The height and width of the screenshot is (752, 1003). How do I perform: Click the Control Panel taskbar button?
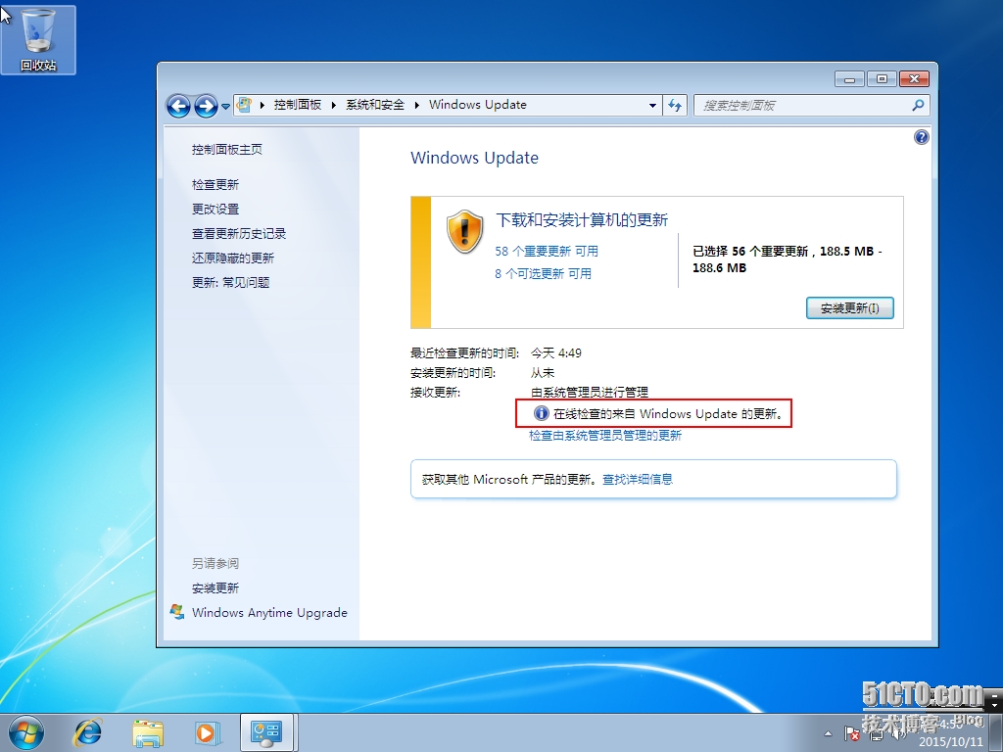coord(266,732)
